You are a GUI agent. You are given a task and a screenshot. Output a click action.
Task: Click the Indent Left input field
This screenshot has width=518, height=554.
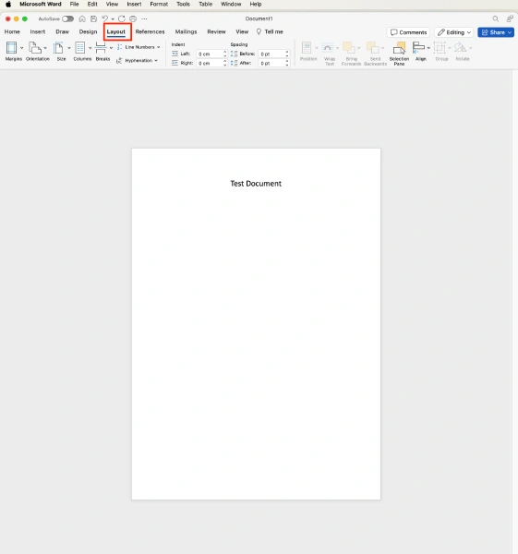[x=210, y=54]
